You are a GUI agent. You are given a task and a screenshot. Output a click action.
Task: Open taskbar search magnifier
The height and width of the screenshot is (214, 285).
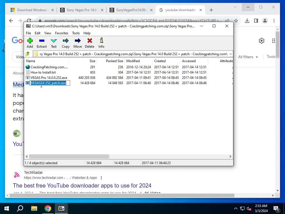pyautogui.click(x=20, y=208)
